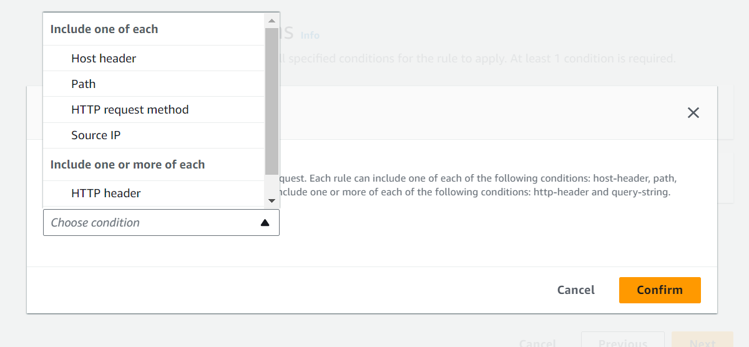Viewport: 749px width, 347px height.
Task: Pick the Source IP condition
Action: 154,135
